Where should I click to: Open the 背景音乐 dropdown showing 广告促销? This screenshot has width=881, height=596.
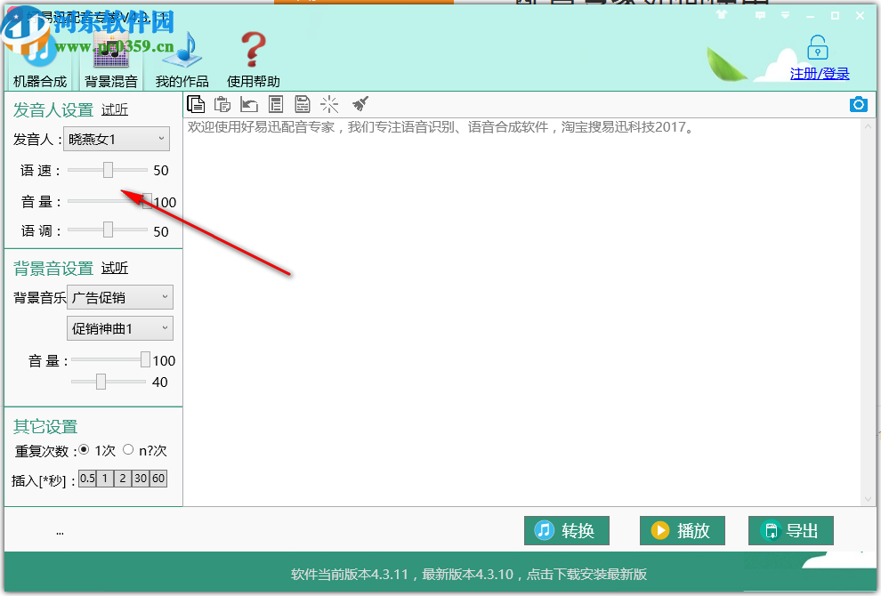coord(120,297)
